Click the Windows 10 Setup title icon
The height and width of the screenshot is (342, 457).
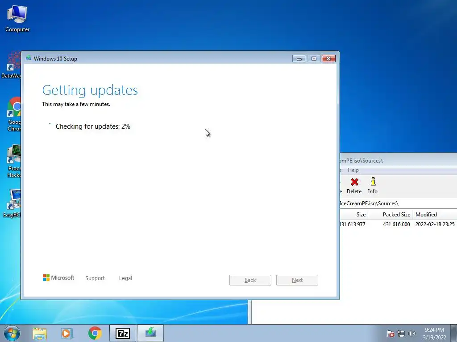[x=28, y=58]
